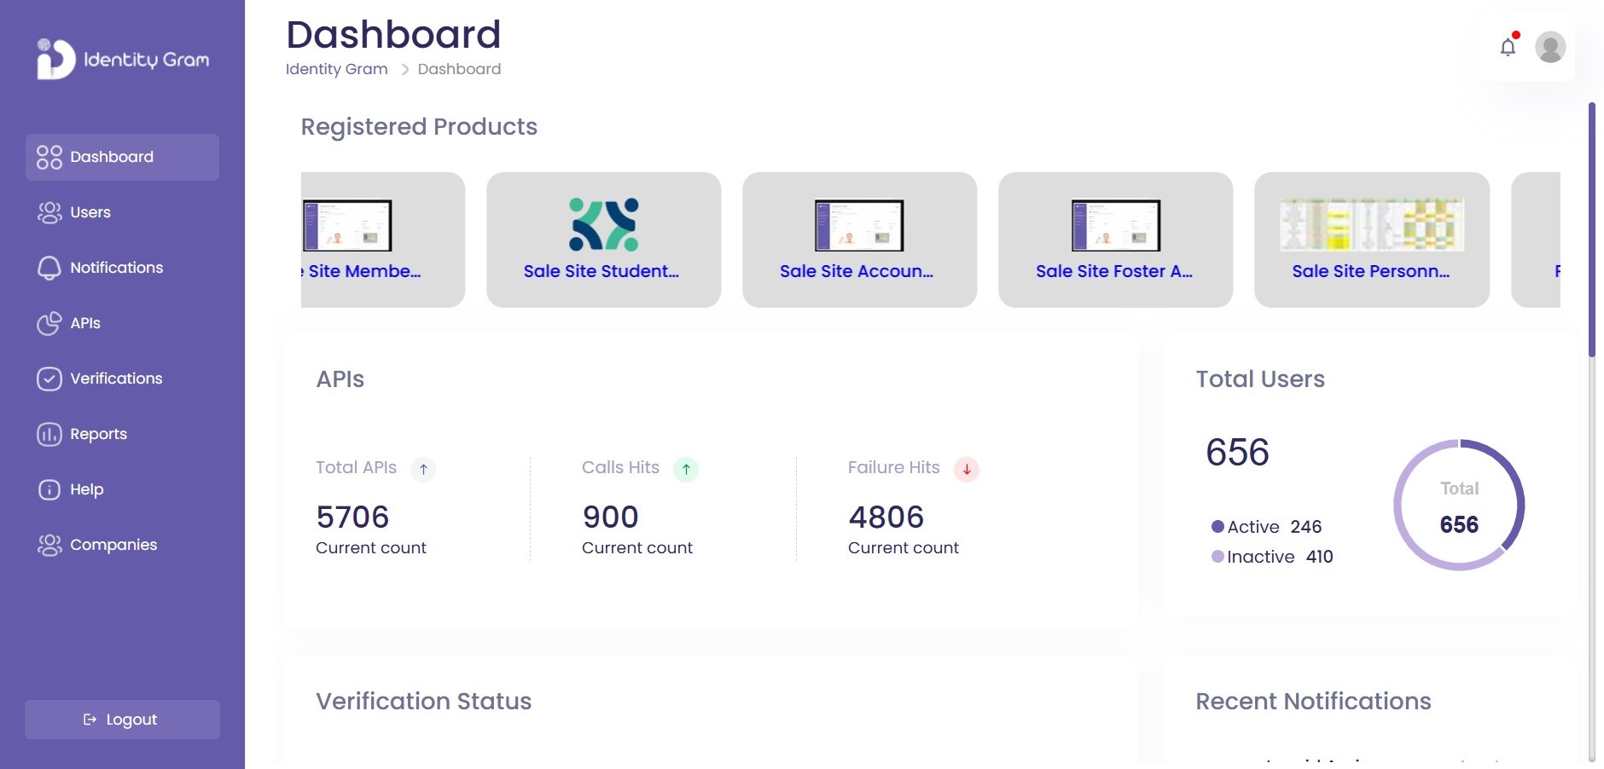Click the Reports chart icon in sidebar
Screen dimensions: 1604x769
(49, 434)
